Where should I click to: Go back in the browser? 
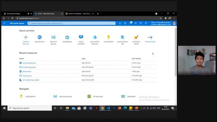click(x=4, y=18)
